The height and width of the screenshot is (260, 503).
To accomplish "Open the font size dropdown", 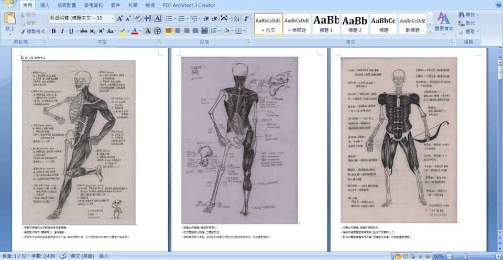I will (112, 18).
